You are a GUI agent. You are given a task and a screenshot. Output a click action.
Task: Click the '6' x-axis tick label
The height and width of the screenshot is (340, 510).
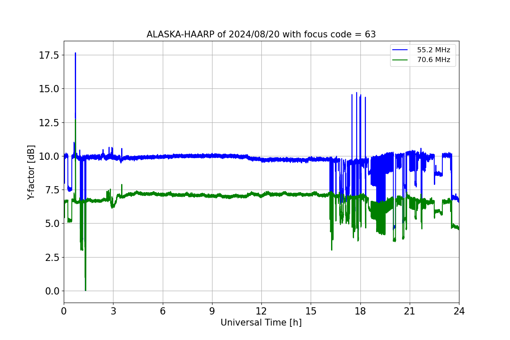(163, 311)
